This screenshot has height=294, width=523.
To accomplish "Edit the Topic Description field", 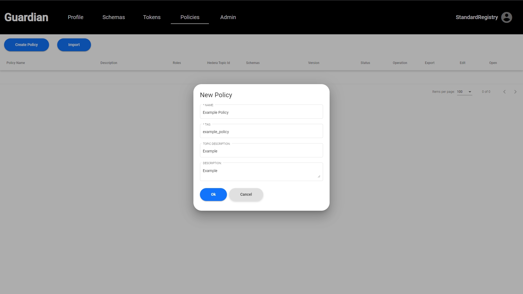I will pyautogui.click(x=261, y=151).
